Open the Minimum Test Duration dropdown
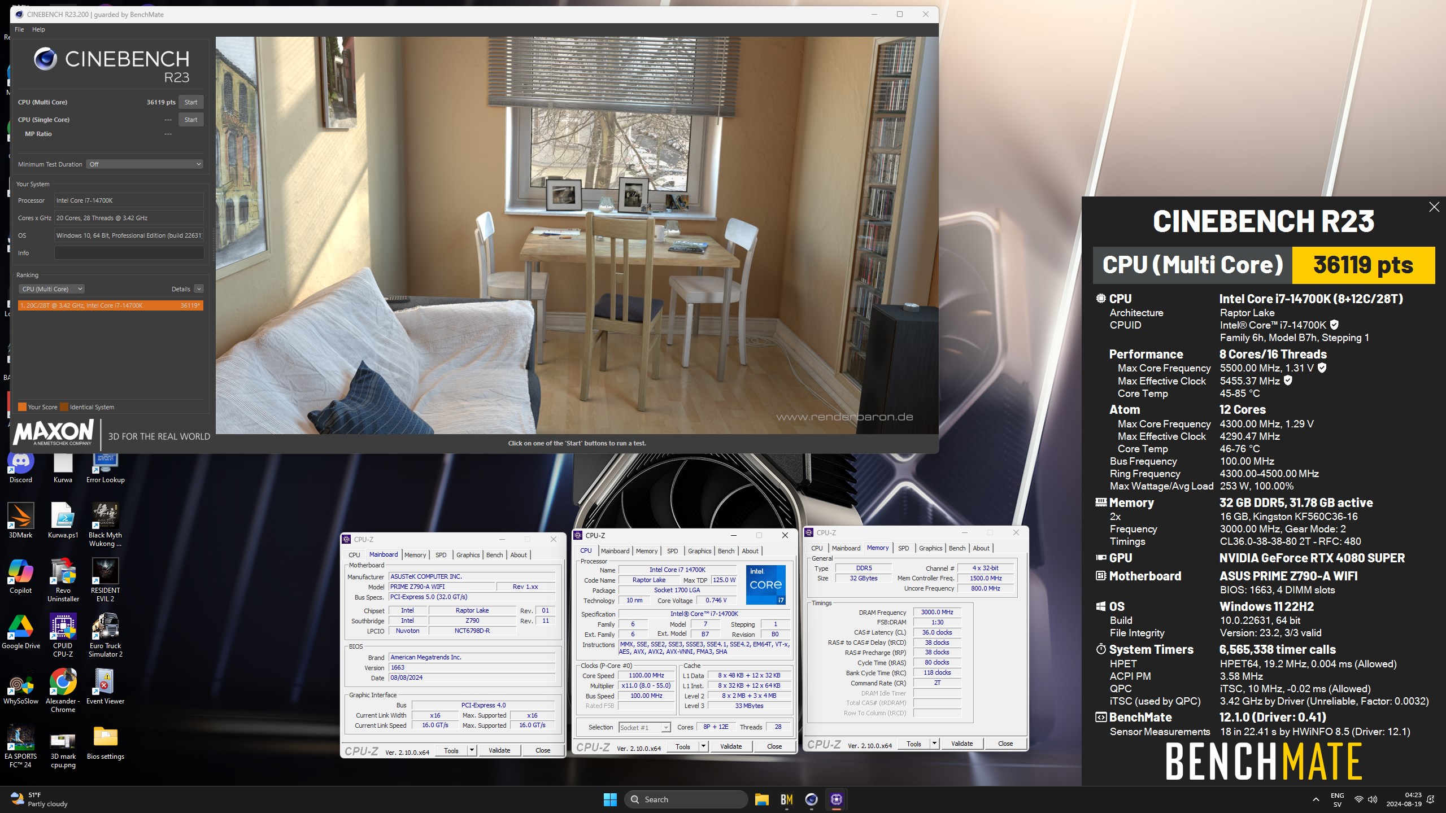Screen dimensions: 1446x813 click(145, 164)
